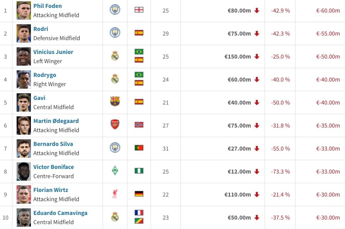
Task: Click the Arsenal crest beside Martin Ødegaard
Action: coord(115,125)
